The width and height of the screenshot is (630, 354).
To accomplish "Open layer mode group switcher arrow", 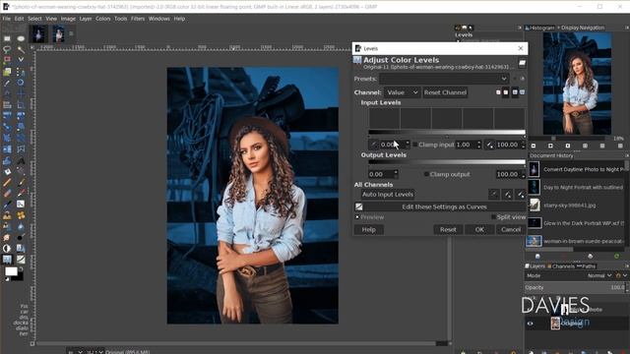I will (625, 275).
